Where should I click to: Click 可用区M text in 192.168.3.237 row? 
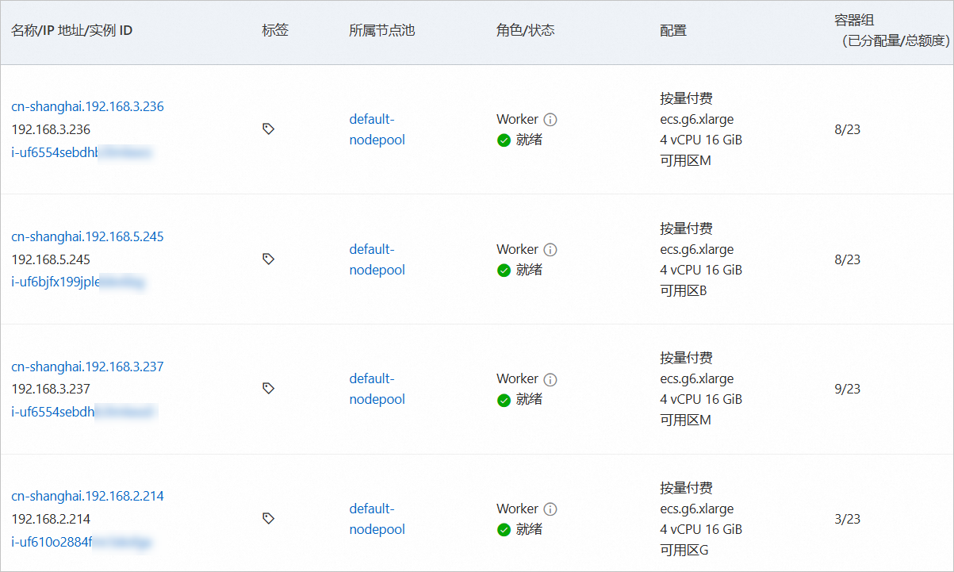[x=685, y=420]
